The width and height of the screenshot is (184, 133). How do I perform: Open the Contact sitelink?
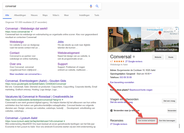click(15, 53)
